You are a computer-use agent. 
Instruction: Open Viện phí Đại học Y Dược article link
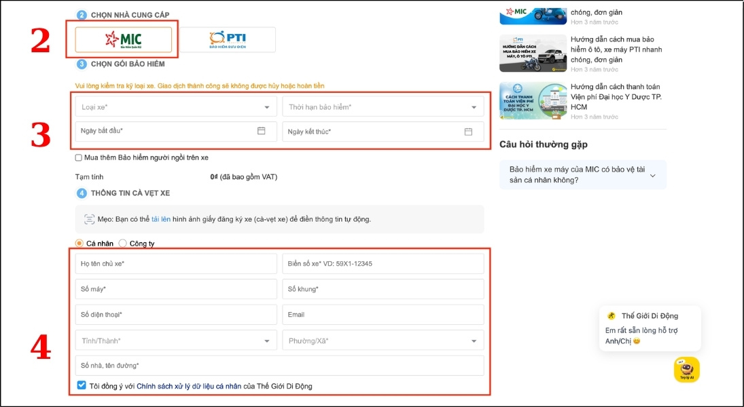click(x=616, y=96)
